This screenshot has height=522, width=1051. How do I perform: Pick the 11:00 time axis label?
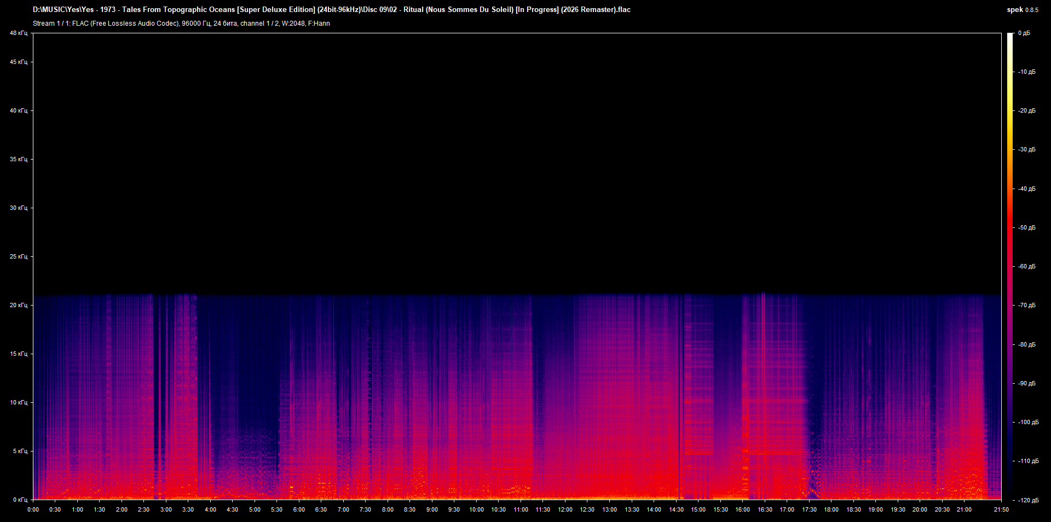point(521,509)
